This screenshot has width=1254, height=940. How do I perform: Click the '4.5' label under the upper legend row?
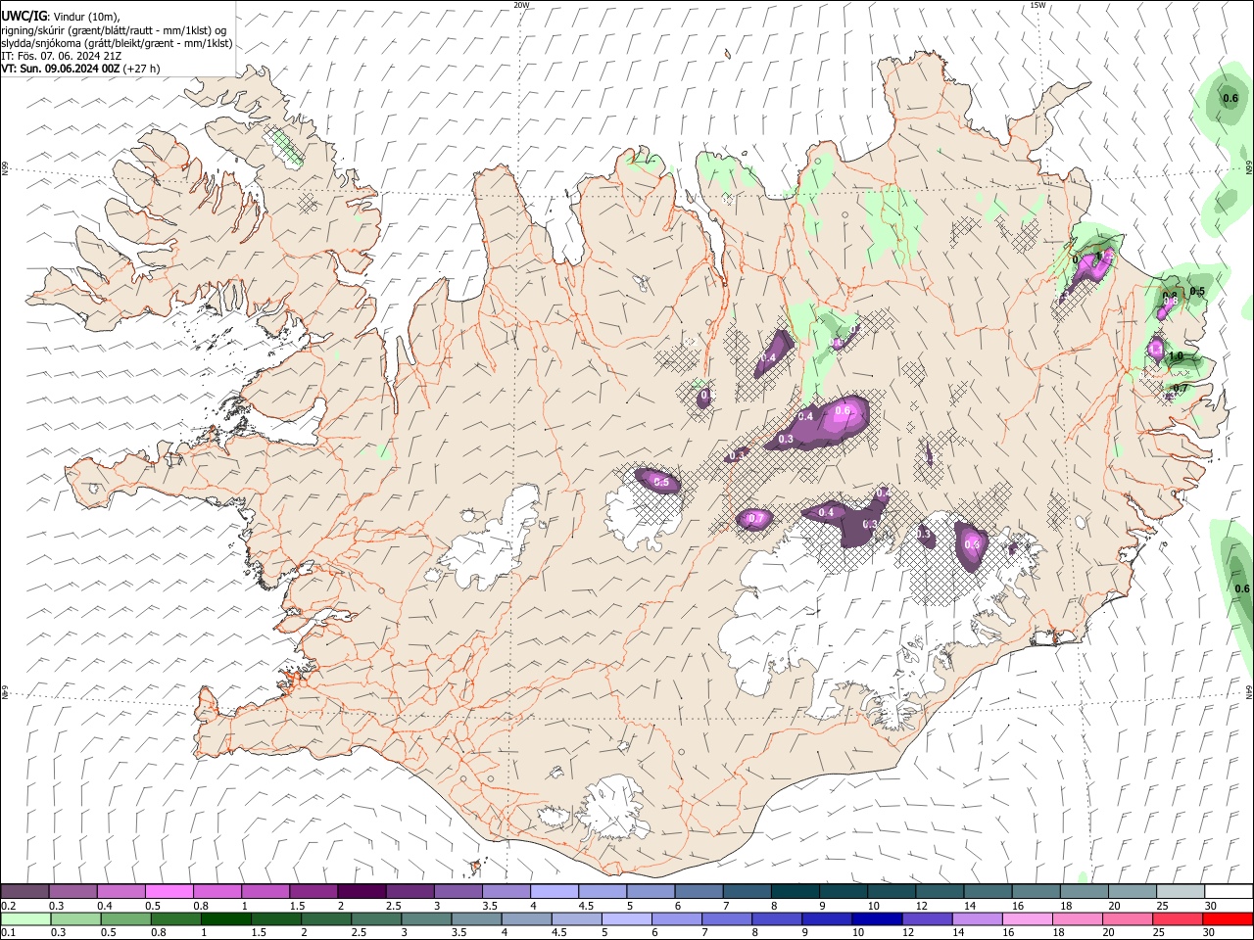pyautogui.click(x=586, y=906)
